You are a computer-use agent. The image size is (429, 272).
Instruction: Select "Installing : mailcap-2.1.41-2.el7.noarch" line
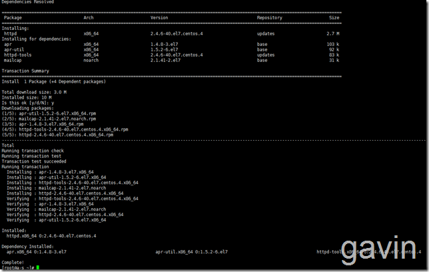coord(57,189)
